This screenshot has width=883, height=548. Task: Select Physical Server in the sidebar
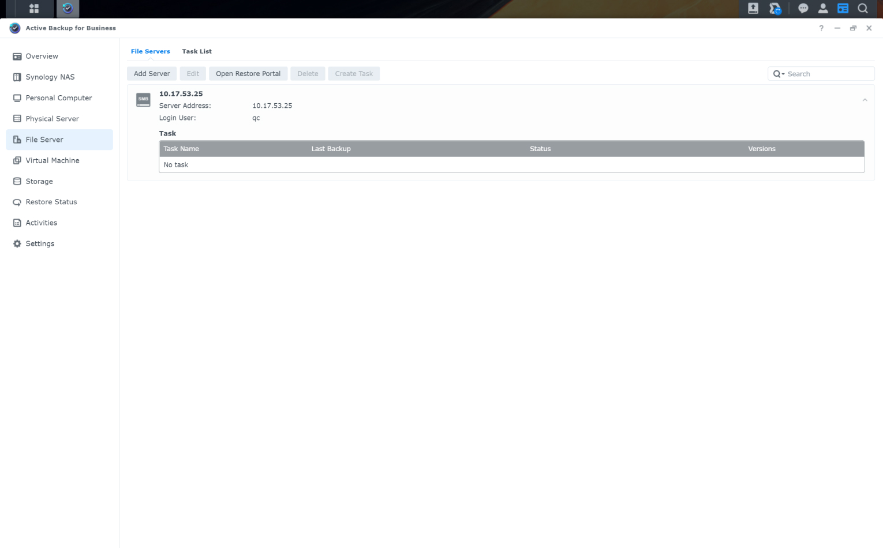[52, 119]
